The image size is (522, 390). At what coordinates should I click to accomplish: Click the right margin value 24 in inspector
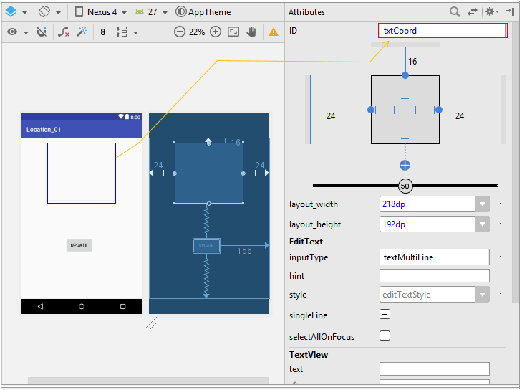(460, 116)
